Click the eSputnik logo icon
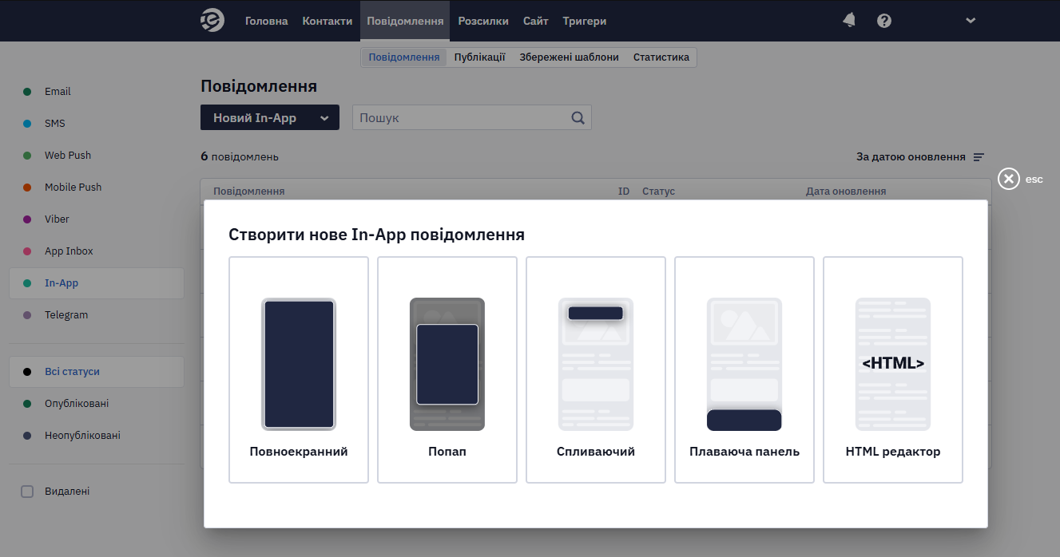This screenshot has width=1060, height=557. pyautogui.click(x=212, y=21)
